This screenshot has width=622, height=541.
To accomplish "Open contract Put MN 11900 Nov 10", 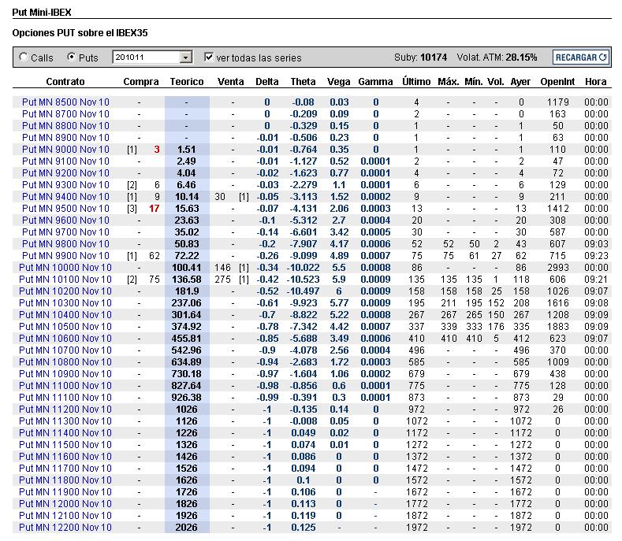I will 65,492.
